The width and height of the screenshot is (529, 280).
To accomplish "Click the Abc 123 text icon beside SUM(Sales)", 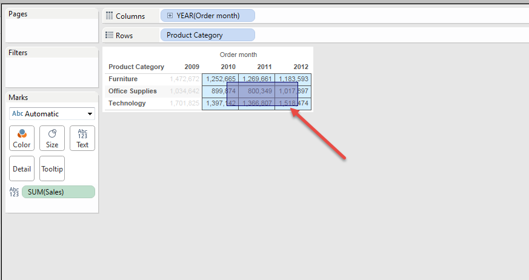I will [x=14, y=192].
